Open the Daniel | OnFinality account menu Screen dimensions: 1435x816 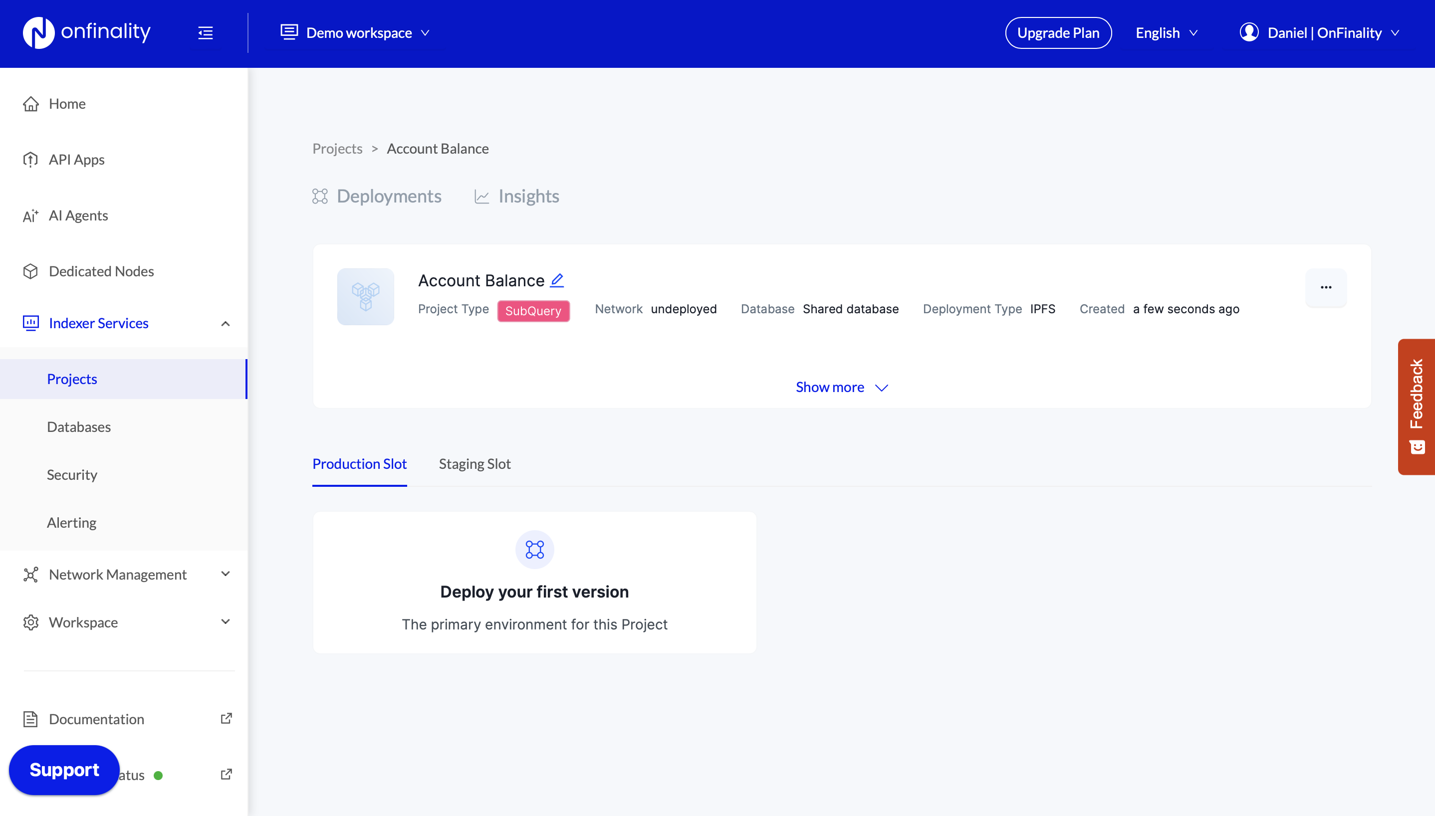[1320, 33]
